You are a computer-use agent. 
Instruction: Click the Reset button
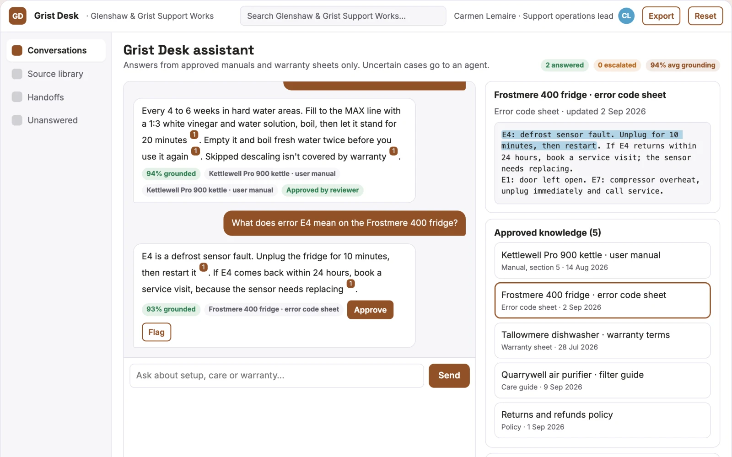705,16
